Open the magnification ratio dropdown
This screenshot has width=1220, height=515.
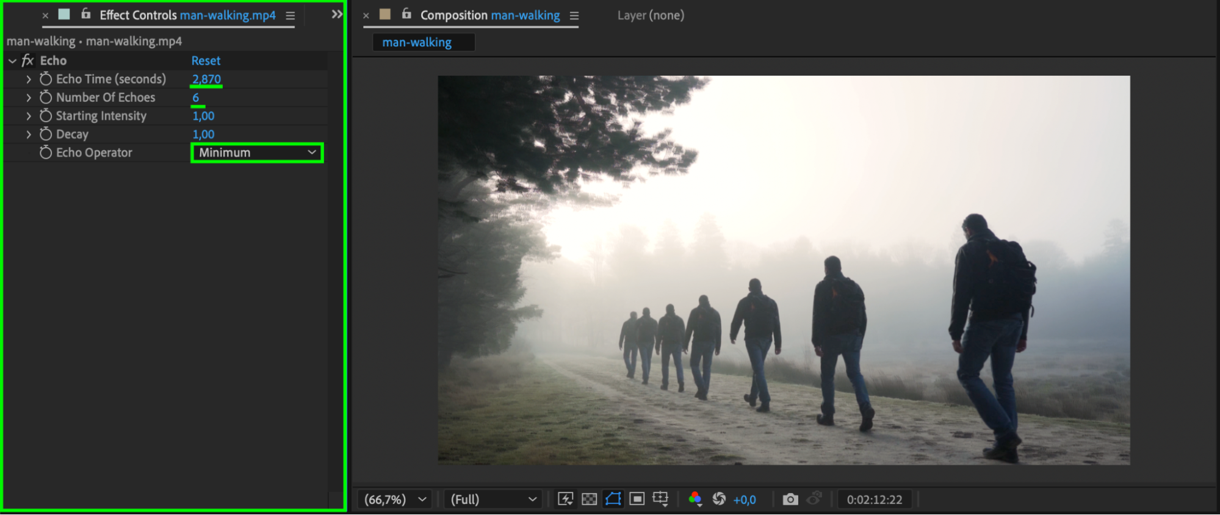[395, 499]
